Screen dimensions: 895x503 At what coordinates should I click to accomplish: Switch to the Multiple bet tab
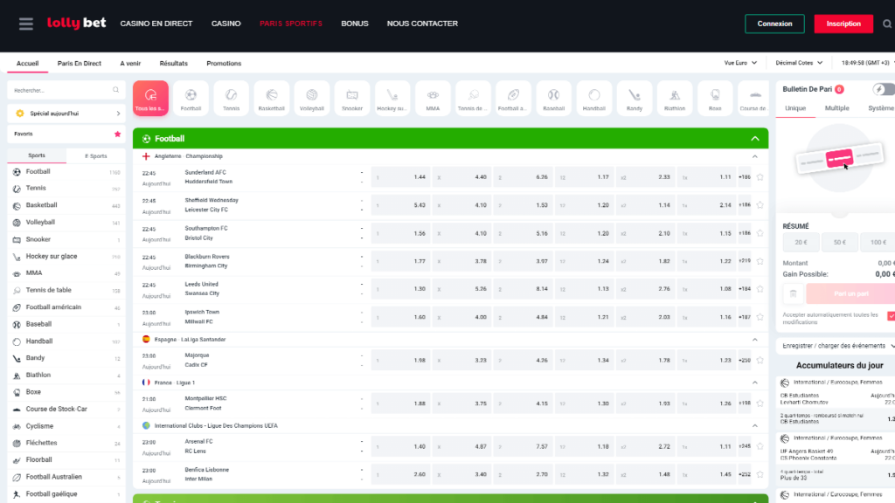tap(836, 108)
